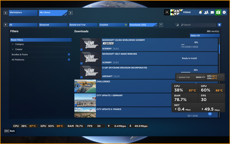
Task: Click the Search input field
Action: point(198,25)
